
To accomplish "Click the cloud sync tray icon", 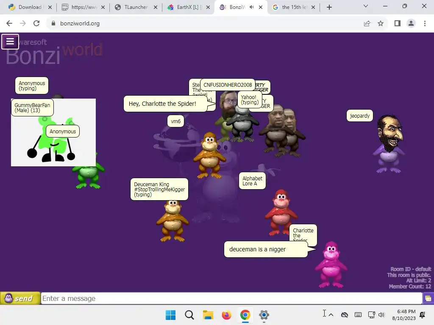I will coord(344,315).
